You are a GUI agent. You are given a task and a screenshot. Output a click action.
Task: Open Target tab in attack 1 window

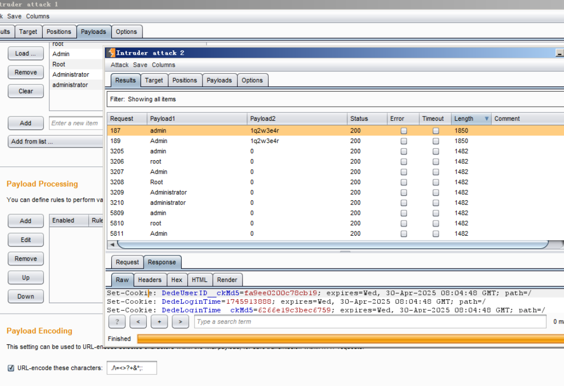click(x=28, y=32)
